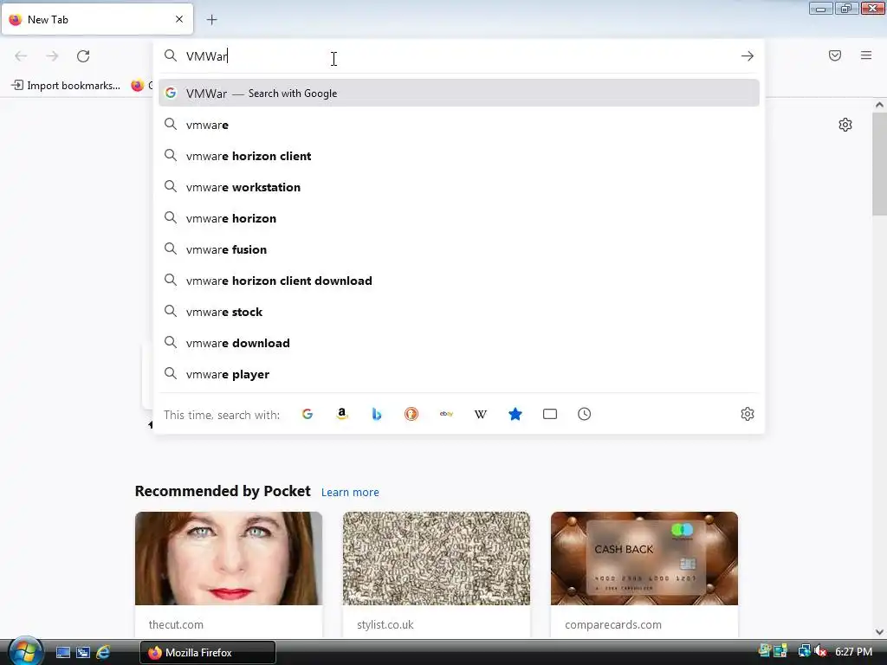
Task: Select vmware stock suggestion
Action: click(x=459, y=312)
